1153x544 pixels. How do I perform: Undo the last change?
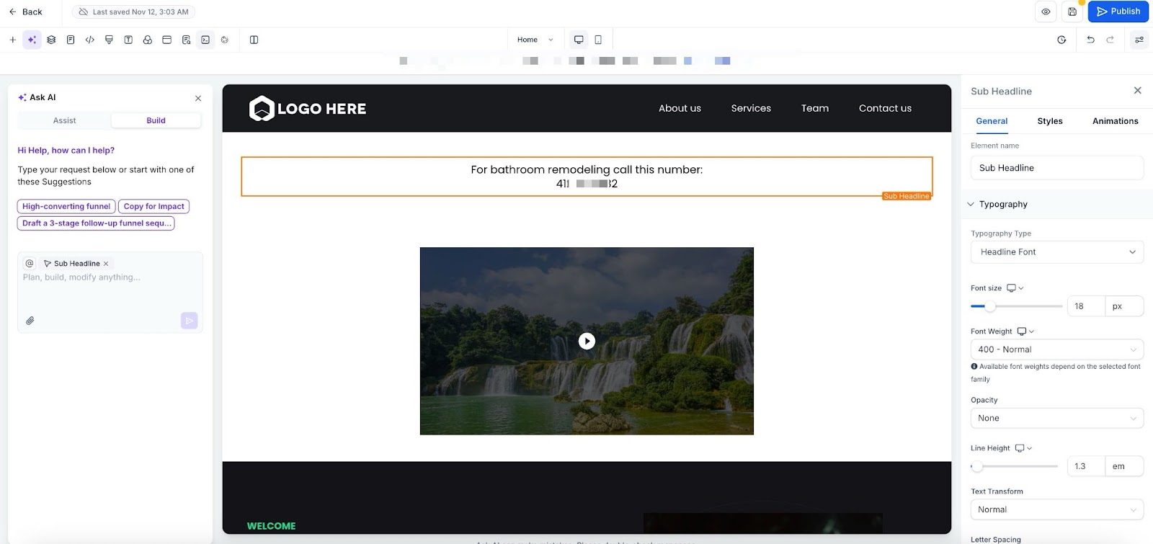tap(1090, 40)
